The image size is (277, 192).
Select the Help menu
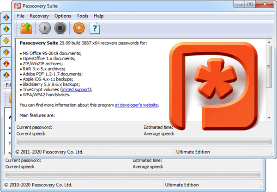pos(98,16)
